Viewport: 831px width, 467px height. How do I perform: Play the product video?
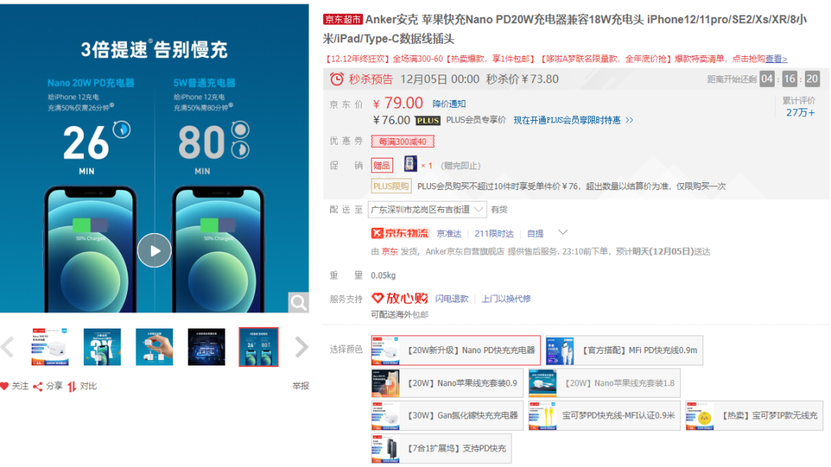154,250
